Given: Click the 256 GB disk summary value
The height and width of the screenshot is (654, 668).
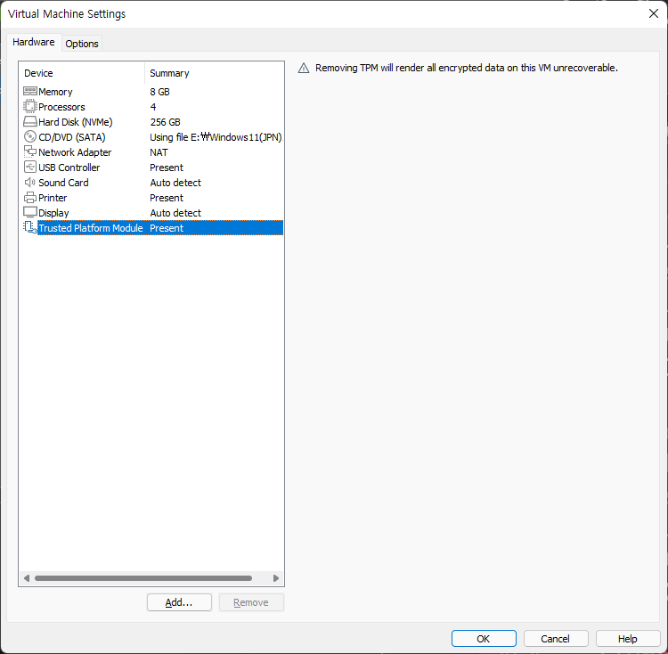Looking at the screenshot, I should pos(166,122).
